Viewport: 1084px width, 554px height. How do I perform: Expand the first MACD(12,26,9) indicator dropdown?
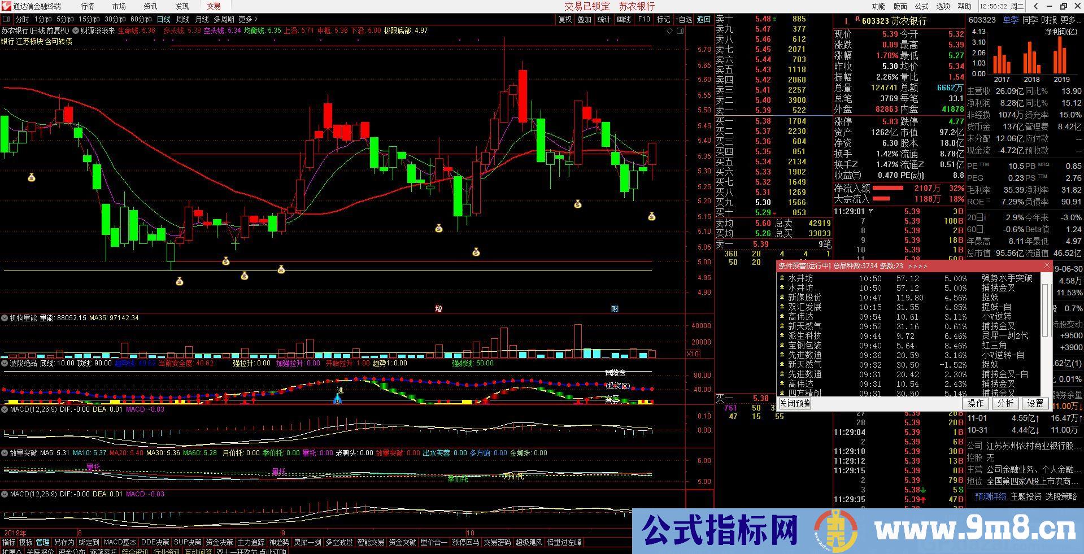tap(5, 409)
